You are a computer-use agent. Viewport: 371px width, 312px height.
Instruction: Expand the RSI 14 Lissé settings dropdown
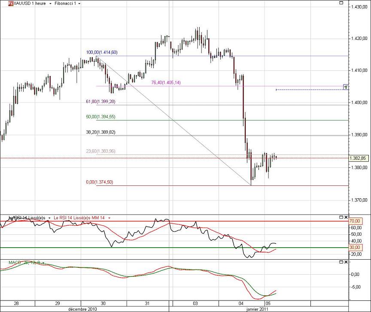[x=49, y=218]
